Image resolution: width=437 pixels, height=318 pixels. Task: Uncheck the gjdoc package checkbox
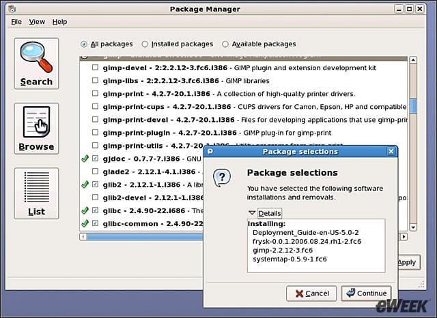pos(96,159)
